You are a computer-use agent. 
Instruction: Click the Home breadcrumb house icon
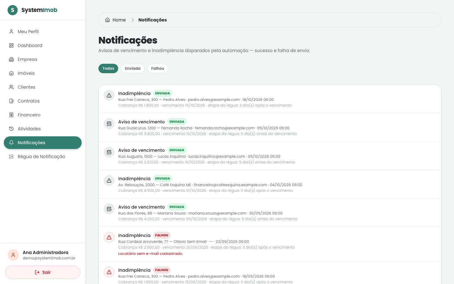click(108, 20)
